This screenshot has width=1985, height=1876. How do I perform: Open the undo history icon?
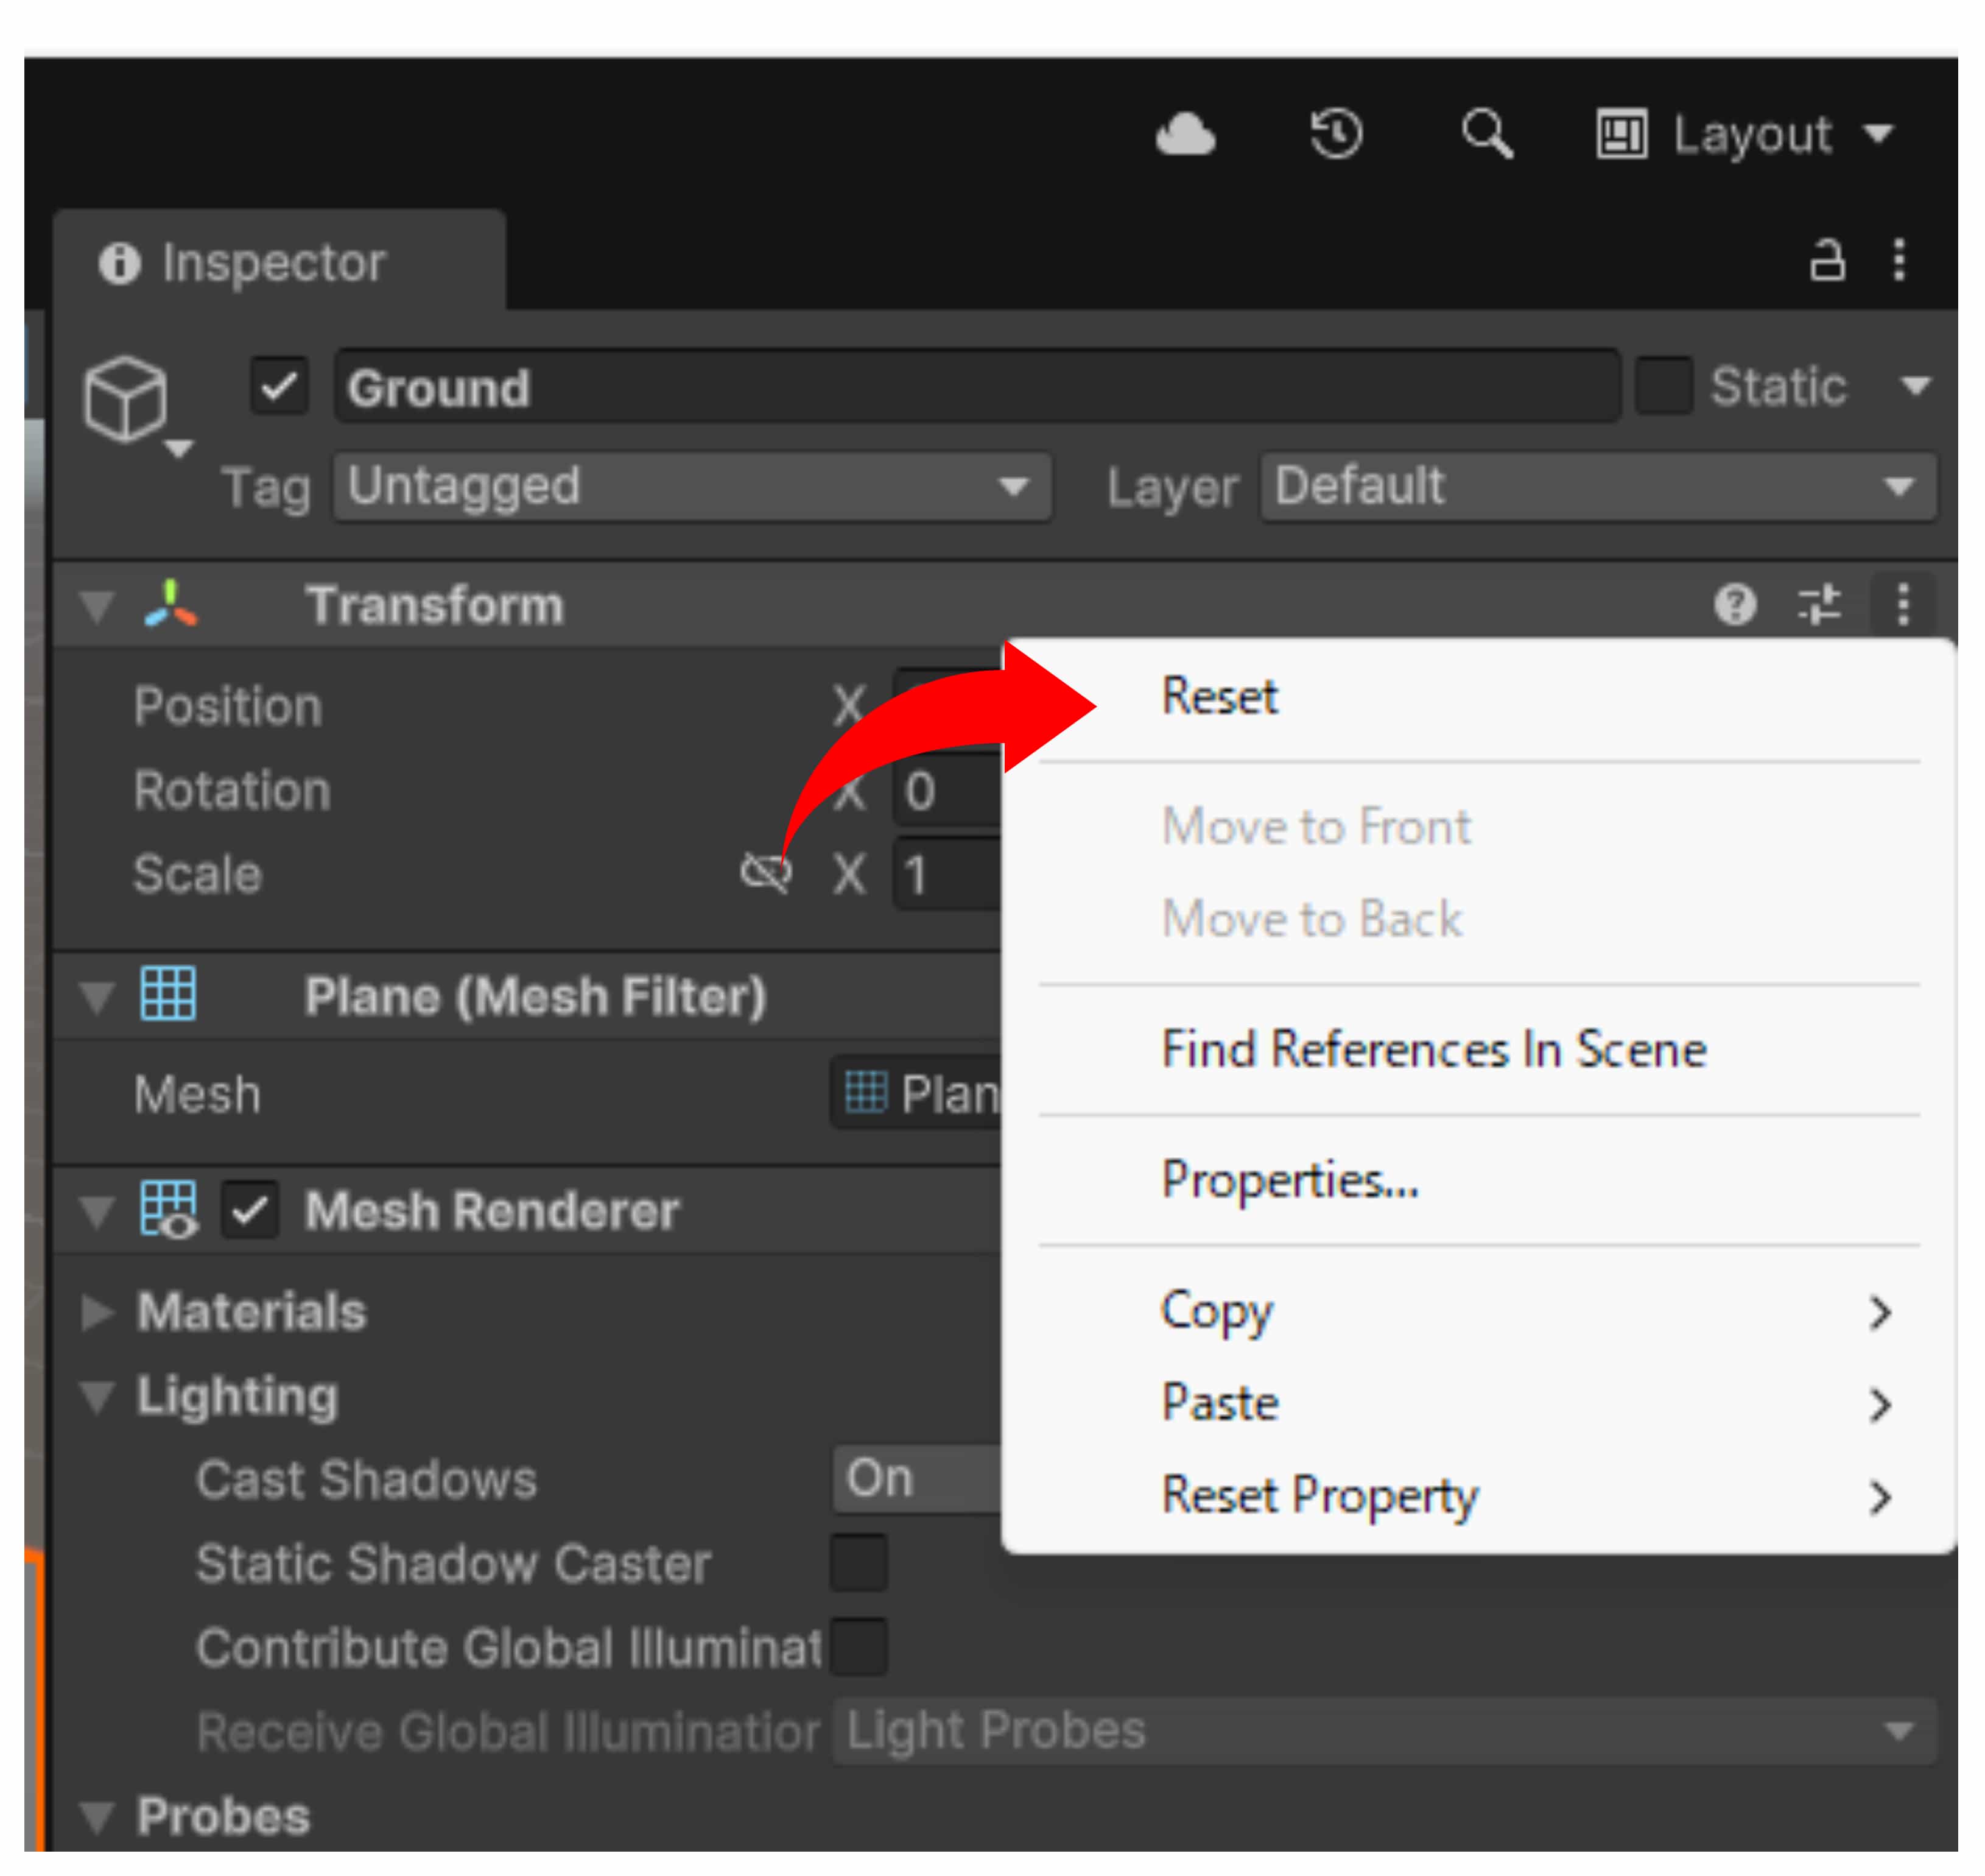[1337, 135]
